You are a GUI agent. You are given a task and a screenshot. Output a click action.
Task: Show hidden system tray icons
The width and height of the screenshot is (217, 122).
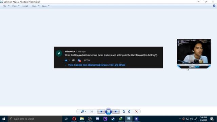180,119
